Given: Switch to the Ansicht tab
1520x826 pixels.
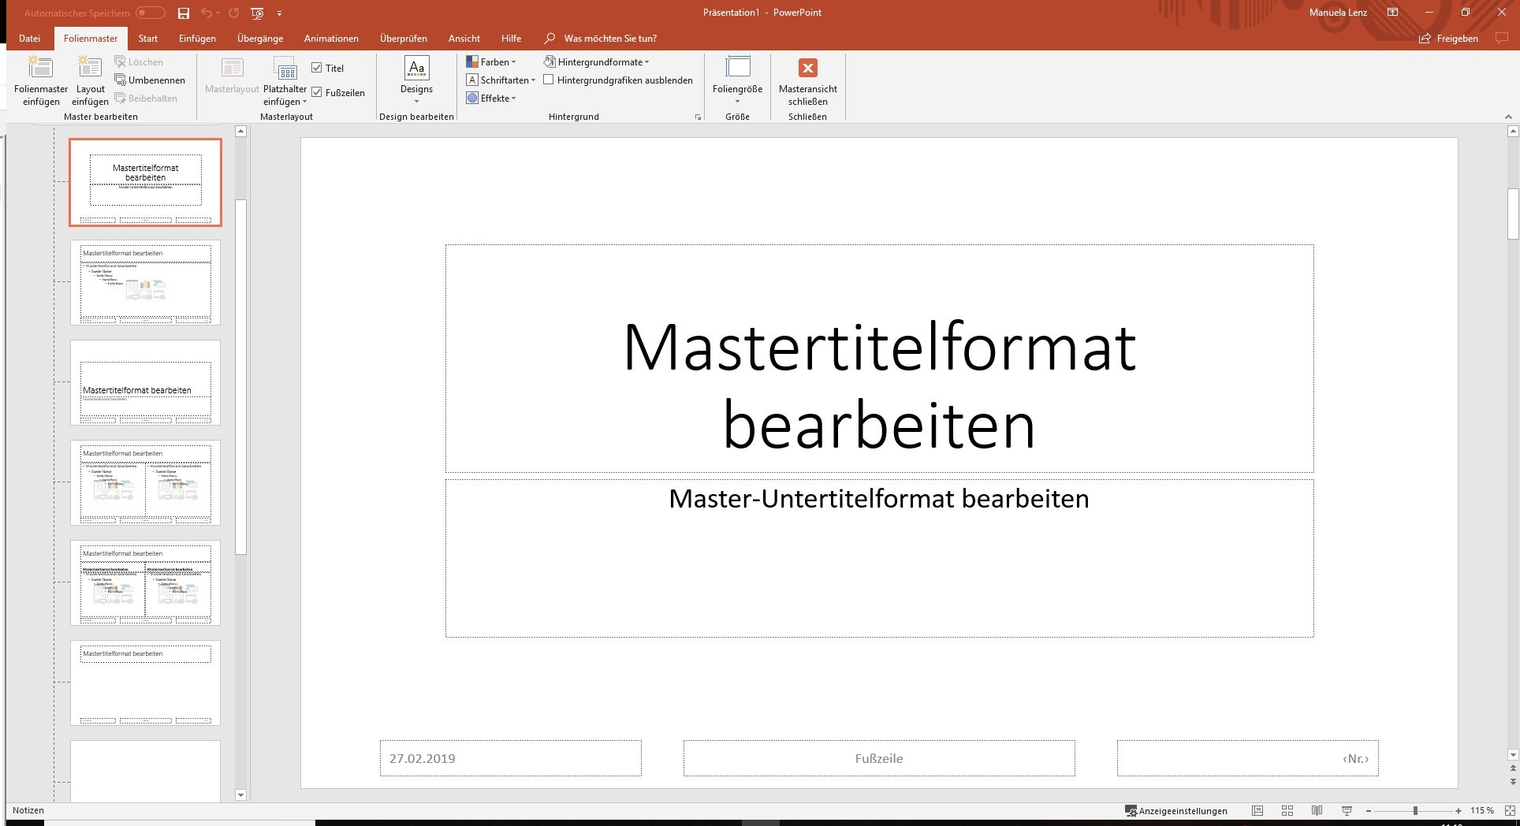Looking at the screenshot, I should (464, 39).
